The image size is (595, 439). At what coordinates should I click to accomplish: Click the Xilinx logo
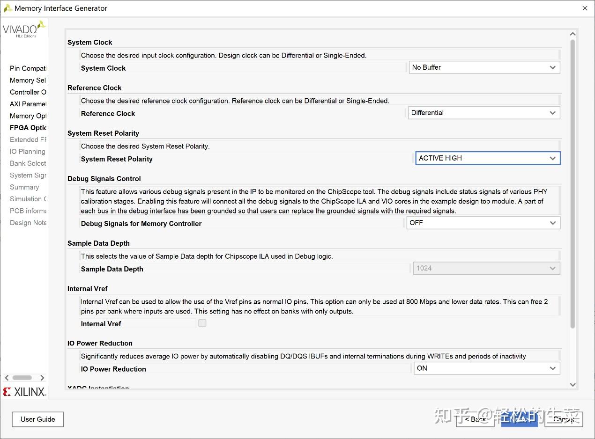[x=24, y=392]
